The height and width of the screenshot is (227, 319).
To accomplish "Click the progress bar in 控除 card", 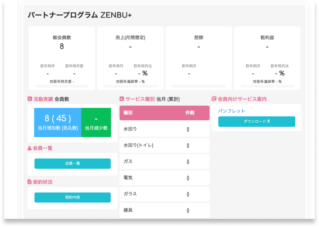I will [199, 86].
